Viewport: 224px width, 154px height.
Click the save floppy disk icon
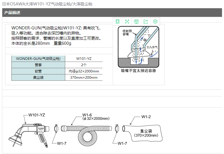click(136, 21)
